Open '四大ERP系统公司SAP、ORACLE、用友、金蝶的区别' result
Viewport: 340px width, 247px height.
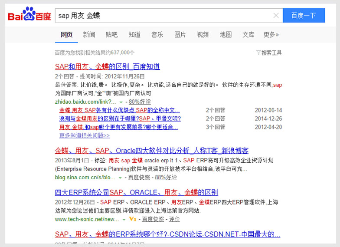(x=136, y=192)
